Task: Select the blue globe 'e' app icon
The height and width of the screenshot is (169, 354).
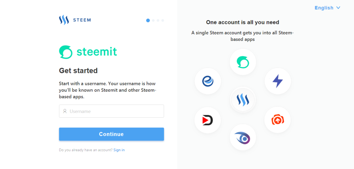Action: [208, 81]
